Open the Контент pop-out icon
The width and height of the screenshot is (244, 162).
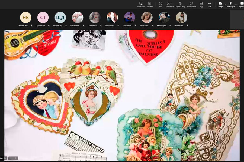click(150, 5)
